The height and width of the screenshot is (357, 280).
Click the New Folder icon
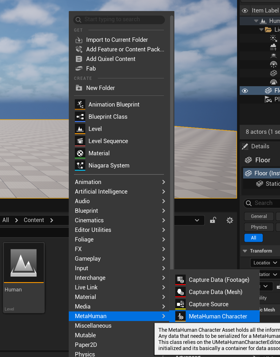pos(79,88)
